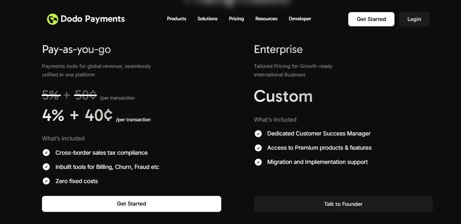Screen dimensions: 461x224
Task: Go to the Pricing menu item
Action: tap(236, 19)
